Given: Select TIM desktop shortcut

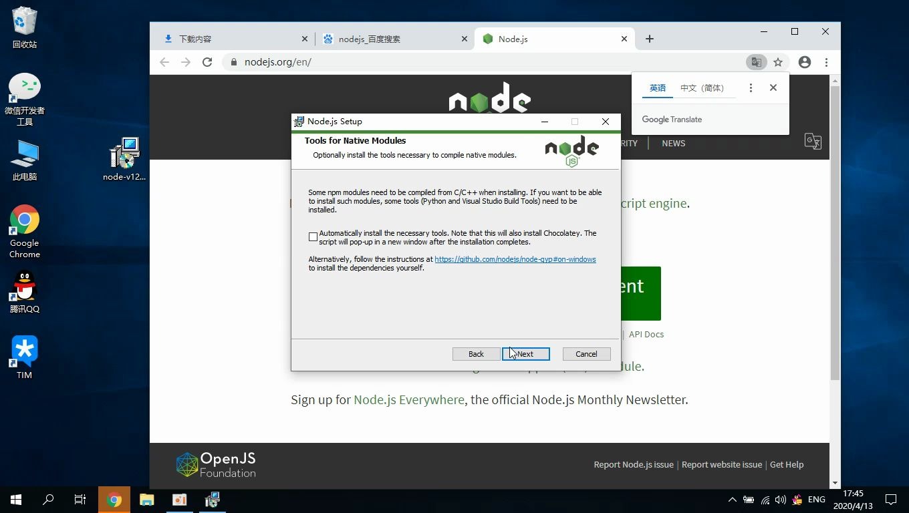Looking at the screenshot, I should click(25, 357).
